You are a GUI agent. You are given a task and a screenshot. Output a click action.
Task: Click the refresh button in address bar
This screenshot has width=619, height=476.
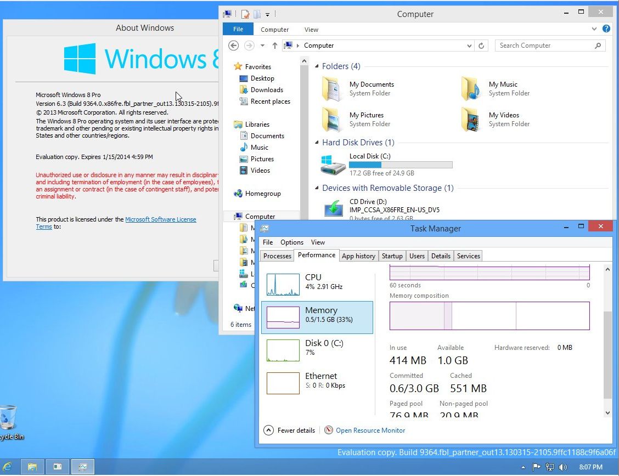[x=482, y=46]
